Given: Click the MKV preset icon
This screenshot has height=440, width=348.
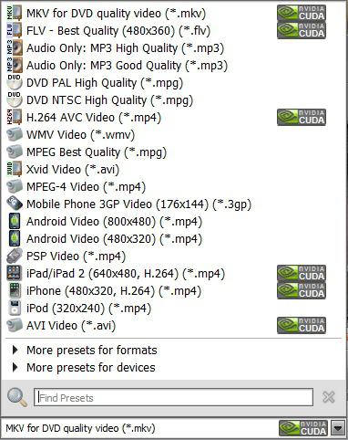Looking at the screenshot, I should (15, 13).
